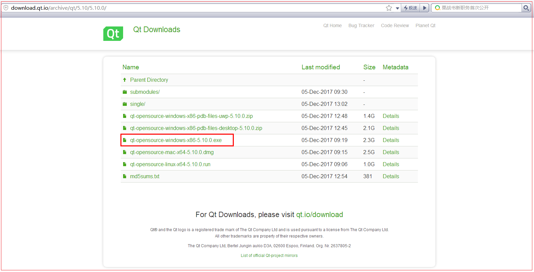Click the search magnifier icon
The height and width of the screenshot is (272, 534).
pyautogui.click(x=526, y=8)
